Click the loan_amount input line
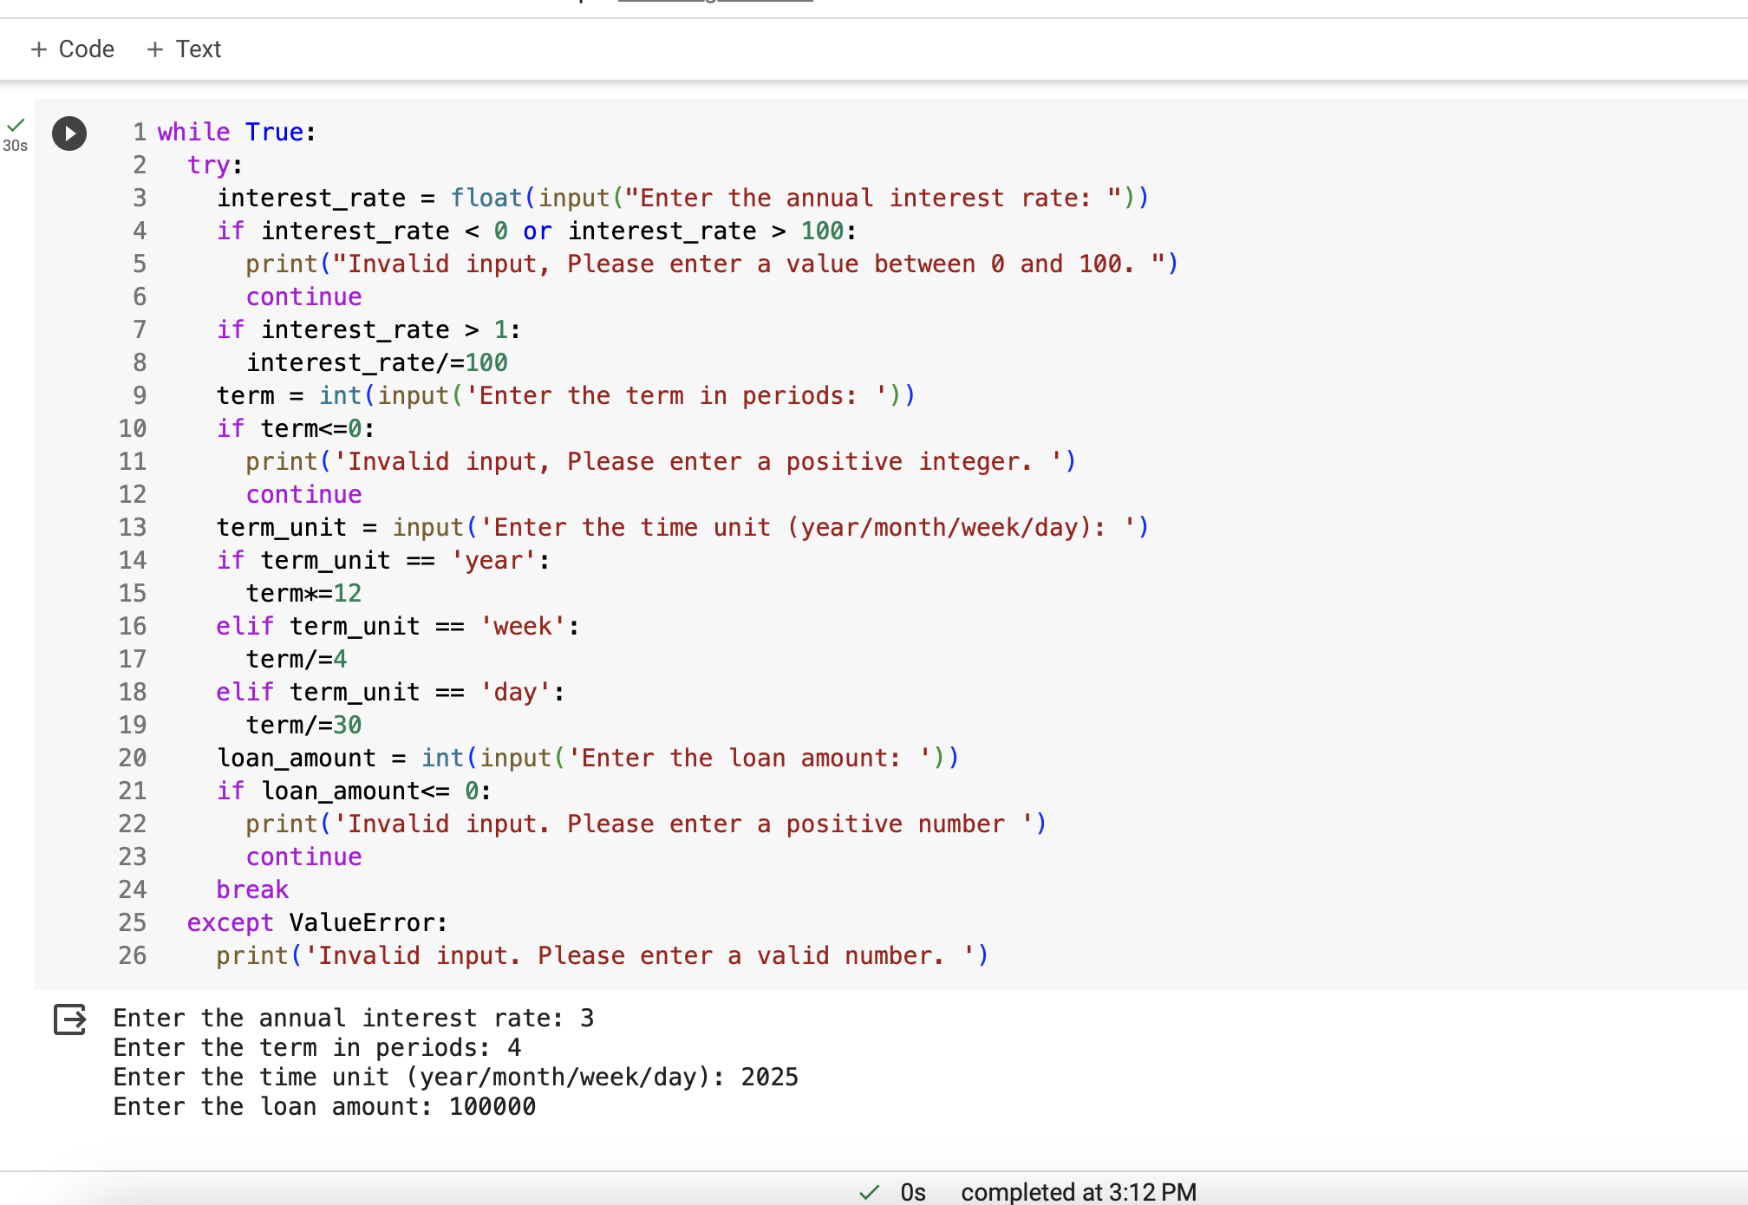 click(588, 758)
